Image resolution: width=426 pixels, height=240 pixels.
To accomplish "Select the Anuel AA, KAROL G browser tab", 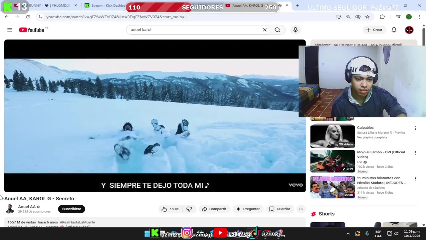I will (253, 5).
